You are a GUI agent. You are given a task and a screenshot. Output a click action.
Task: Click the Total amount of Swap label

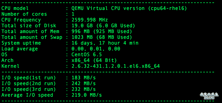click(32, 37)
